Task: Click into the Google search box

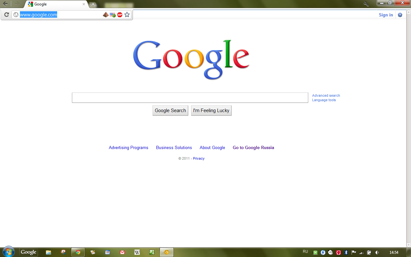Action: 190,98
